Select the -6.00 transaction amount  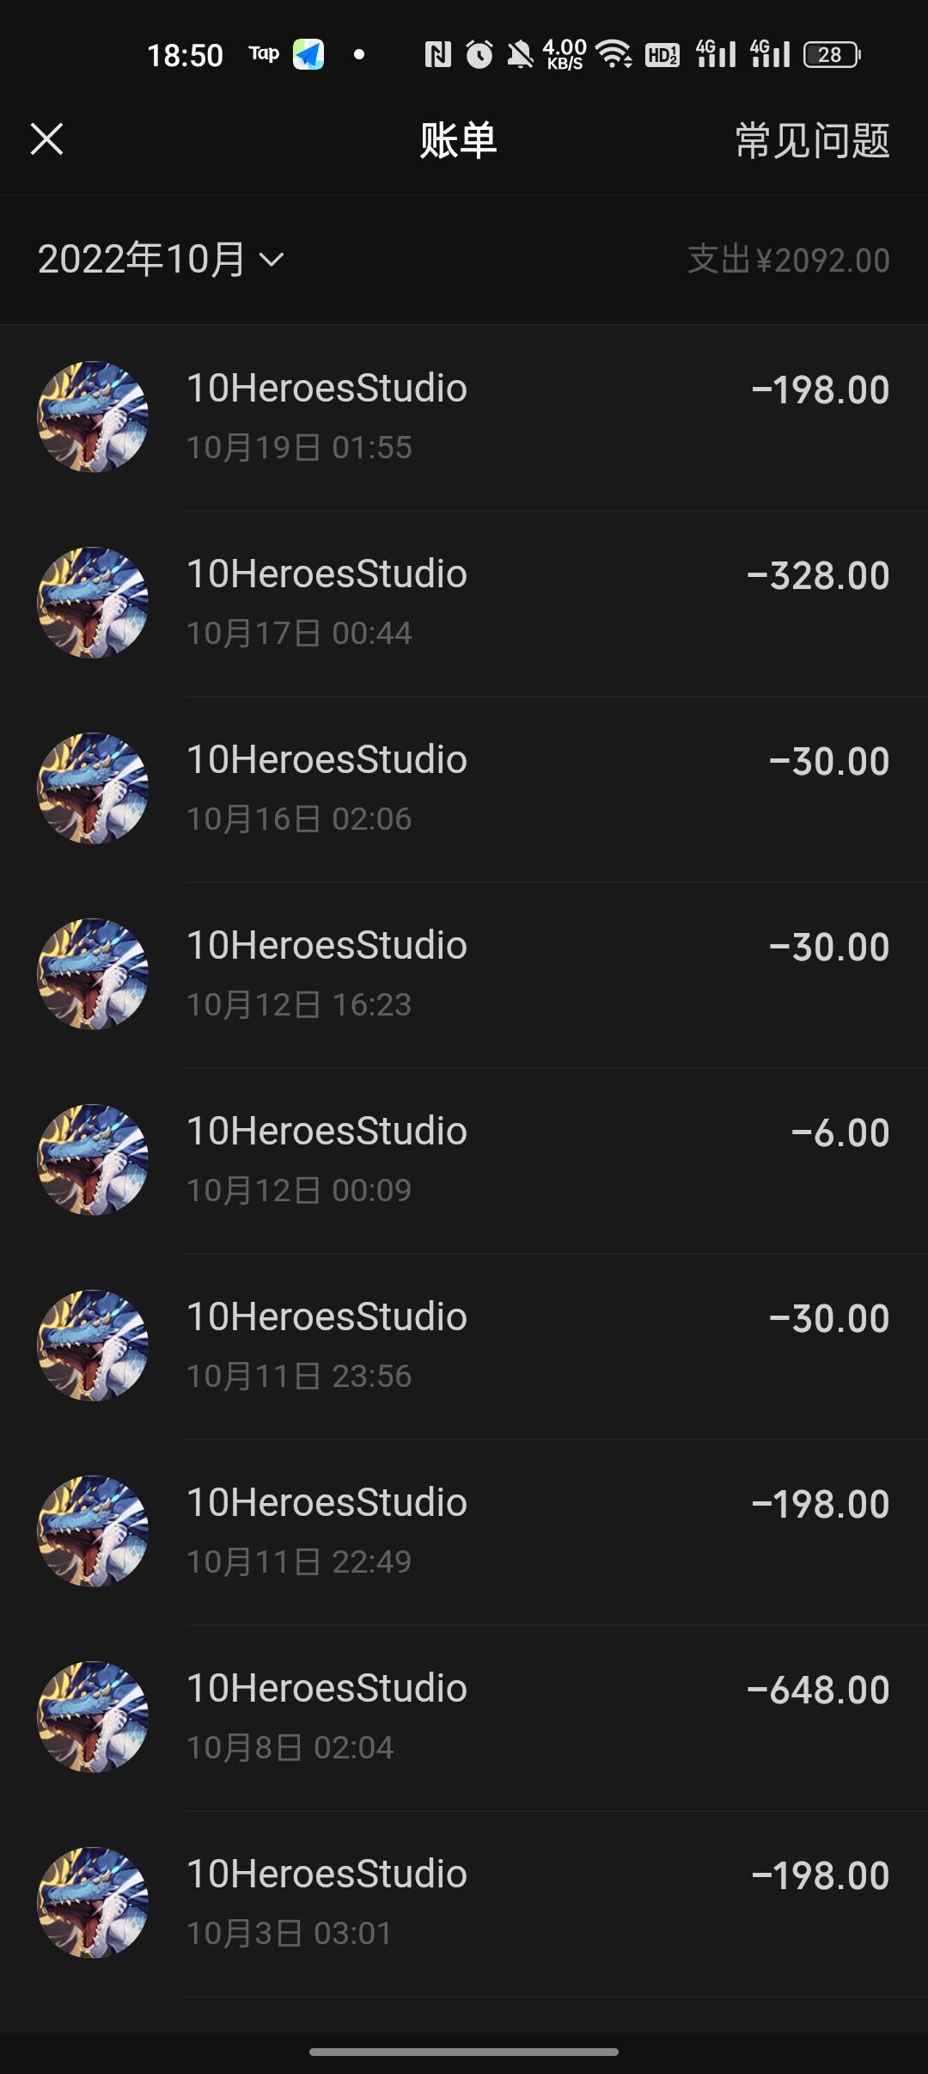[839, 1132]
